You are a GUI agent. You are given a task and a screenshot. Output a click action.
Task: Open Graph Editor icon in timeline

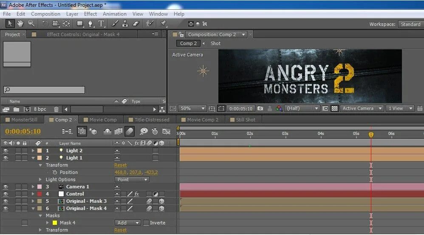pos(166,131)
